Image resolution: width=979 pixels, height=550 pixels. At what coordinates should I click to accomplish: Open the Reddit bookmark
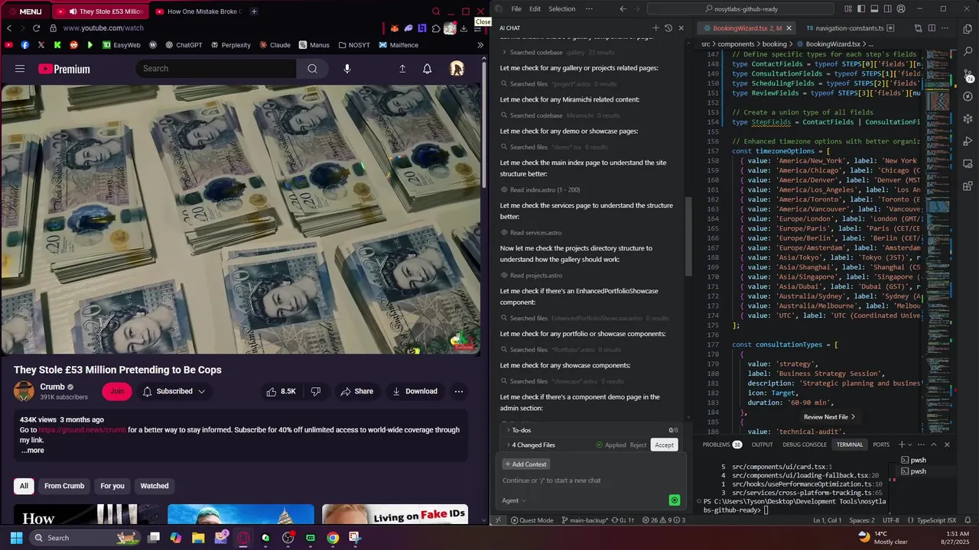[73, 45]
